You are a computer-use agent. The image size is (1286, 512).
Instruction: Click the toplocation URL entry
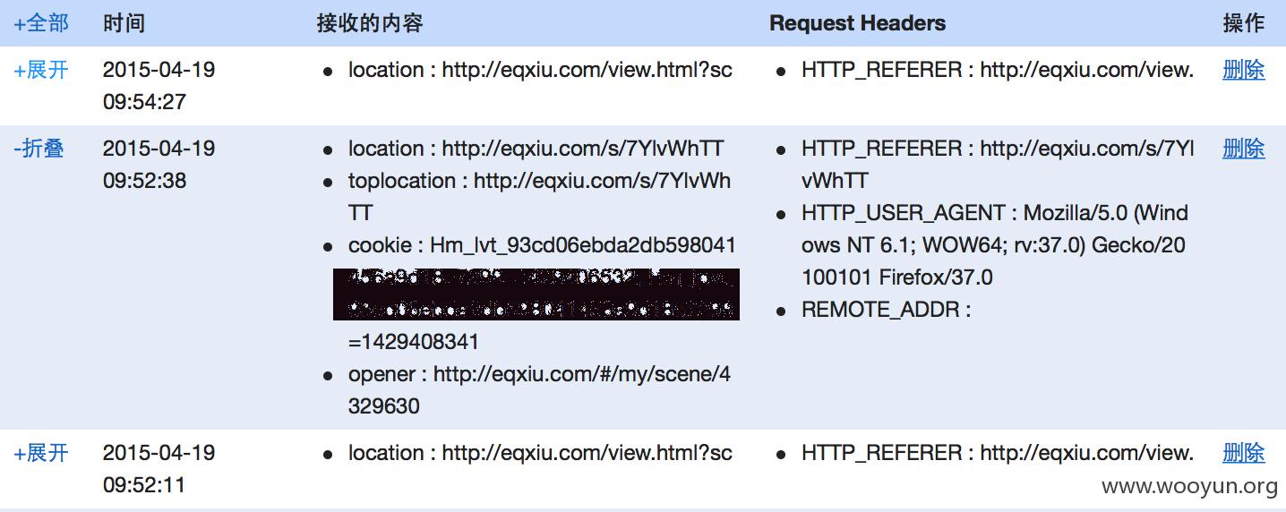539,197
